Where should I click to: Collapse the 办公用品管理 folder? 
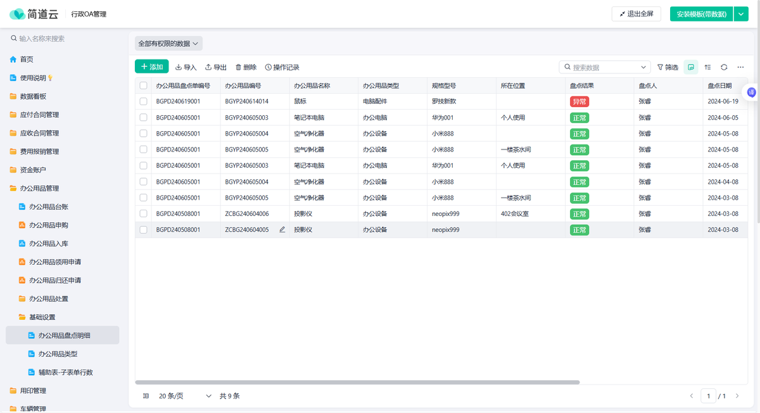(39, 188)
